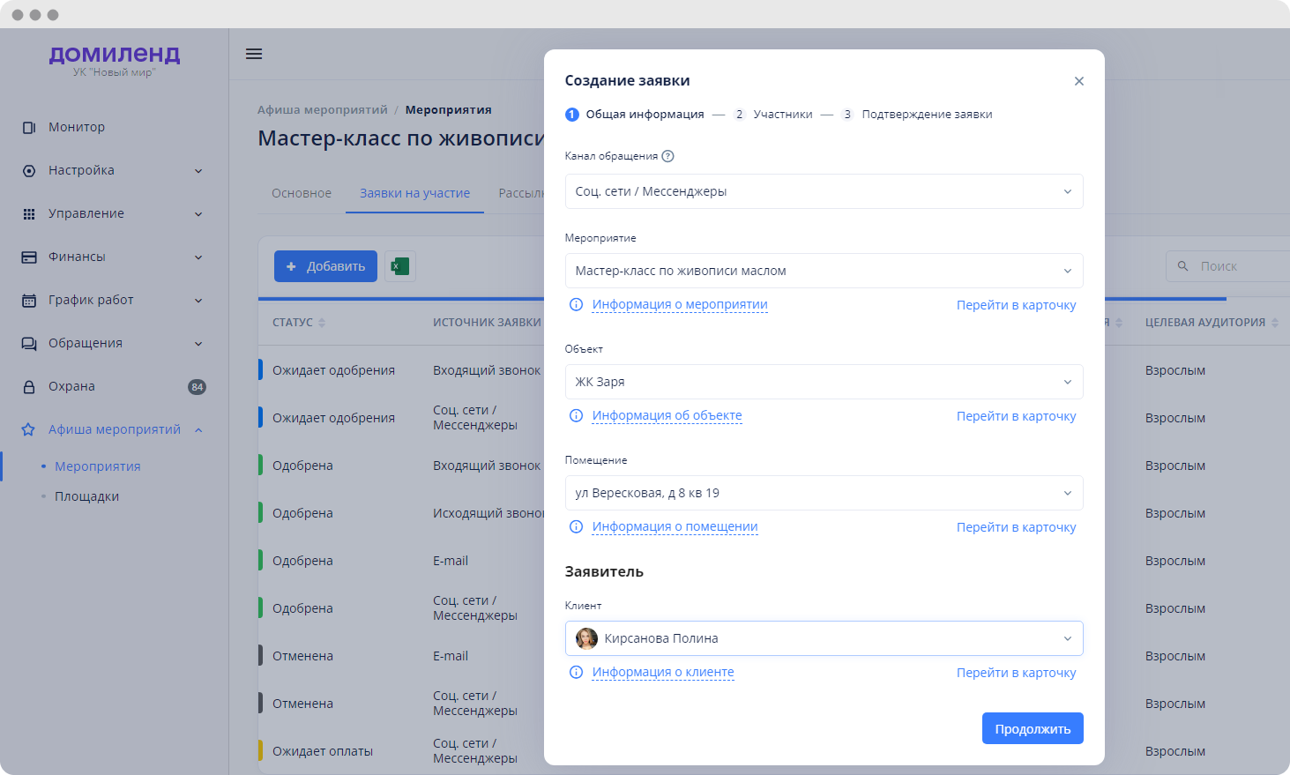Open the Объект dropdown with ЖК Заря
Screen dimensions: 1290x775
pyautogui.click(x=824, y=382)
